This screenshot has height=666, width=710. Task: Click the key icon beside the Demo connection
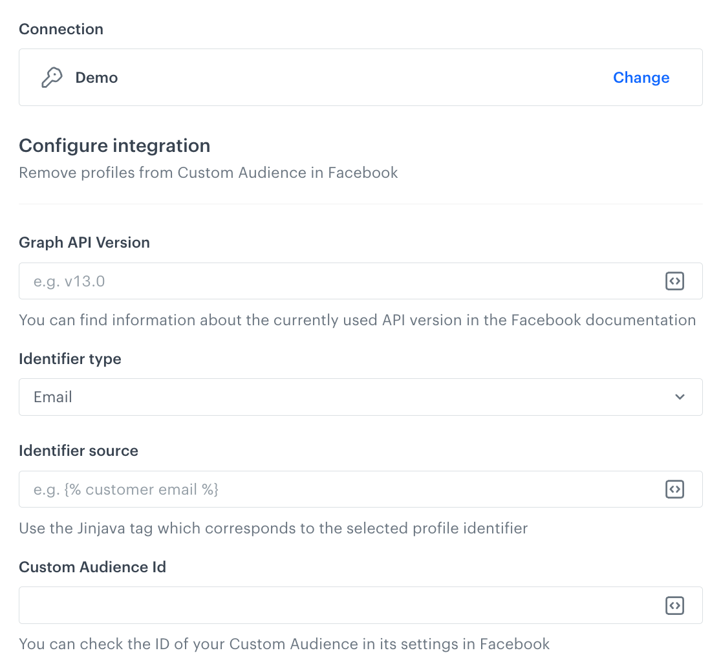pos(52,77)
